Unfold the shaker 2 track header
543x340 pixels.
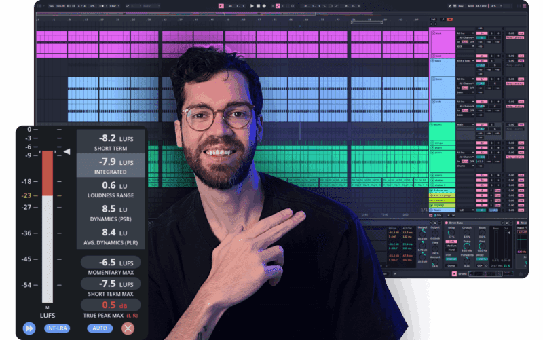coord(432,185)
